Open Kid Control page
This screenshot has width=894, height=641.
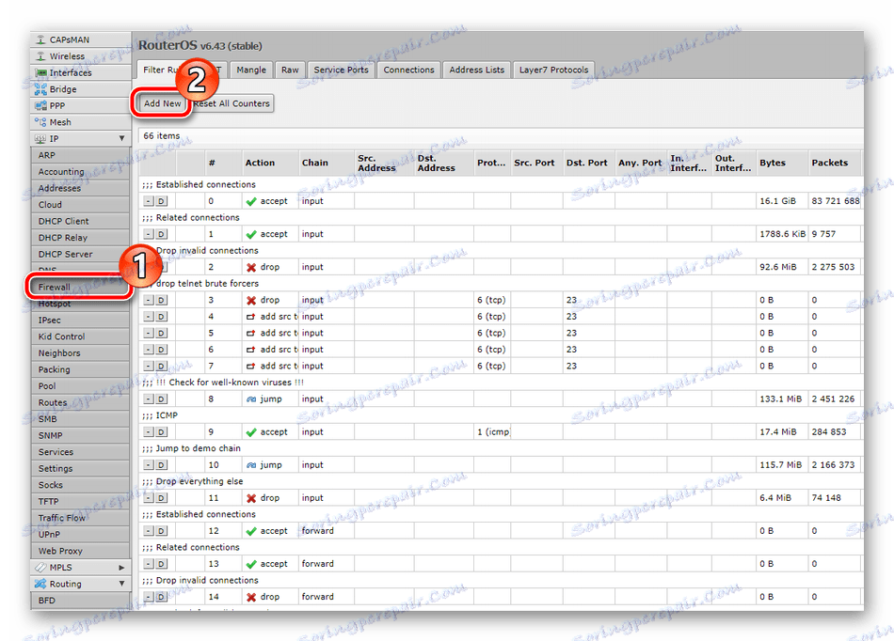coord(80,337)
